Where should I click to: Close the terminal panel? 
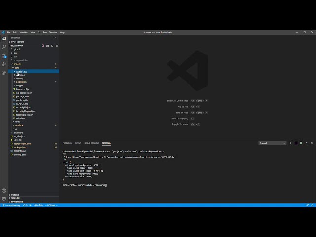click(x=312, y=143)
